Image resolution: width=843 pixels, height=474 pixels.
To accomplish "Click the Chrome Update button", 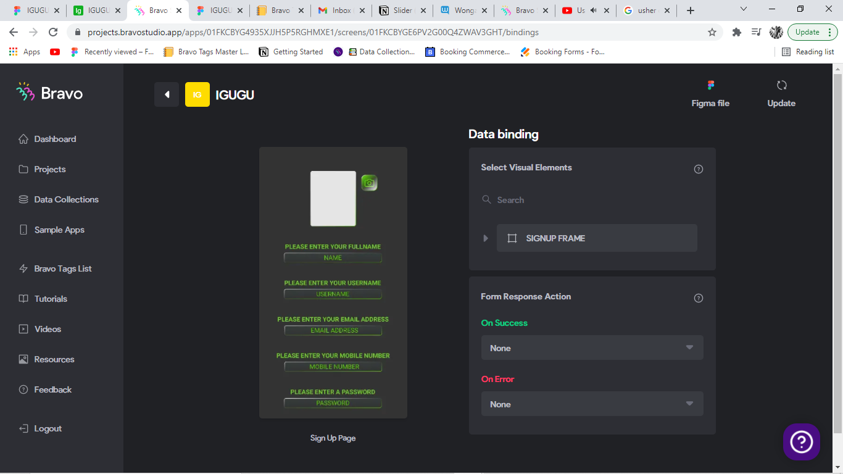I will [x=812, y=32].
